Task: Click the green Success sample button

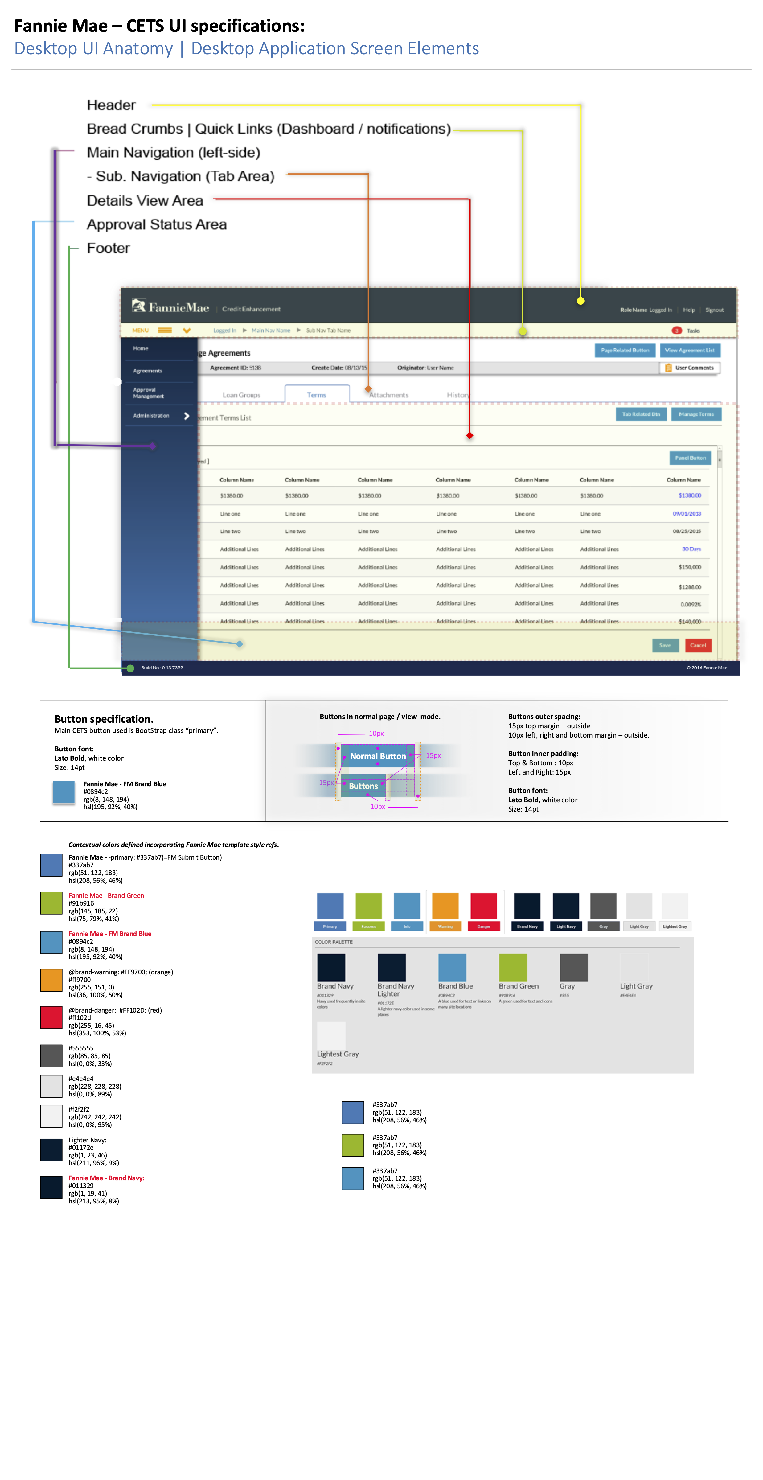Action: [x=368, y=927]
